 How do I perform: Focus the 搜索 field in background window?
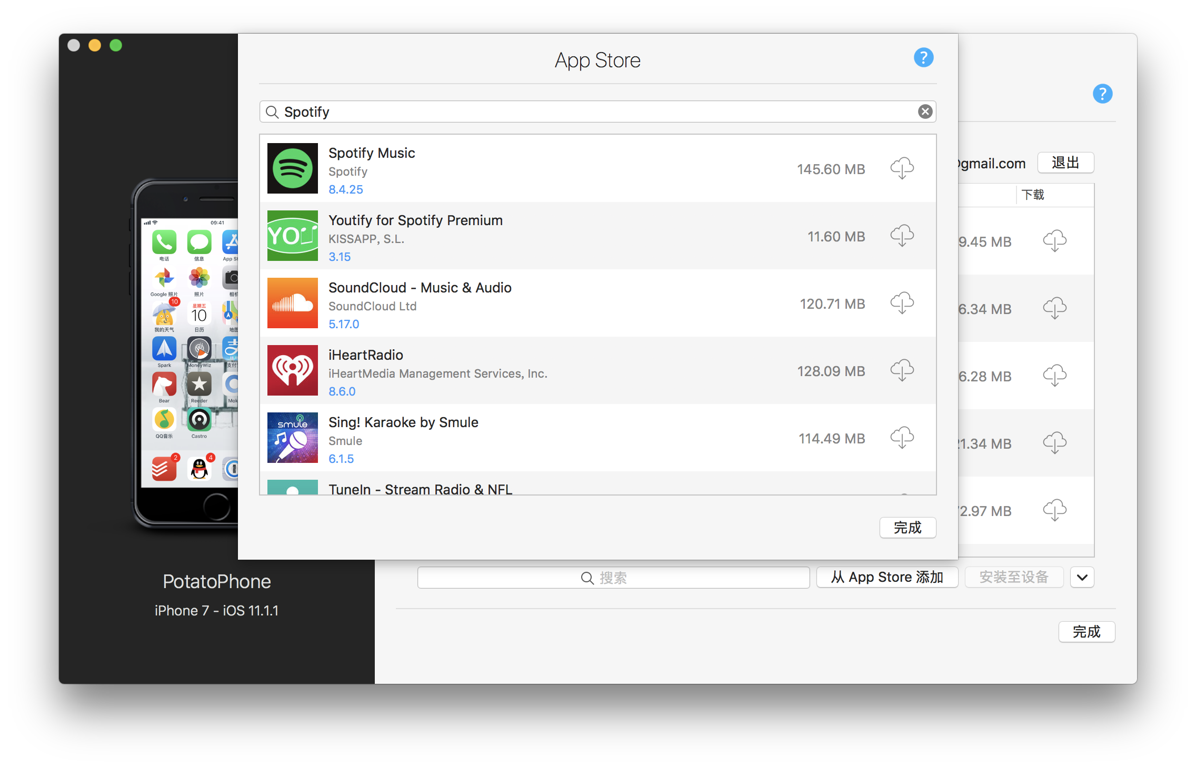point(613,578)
